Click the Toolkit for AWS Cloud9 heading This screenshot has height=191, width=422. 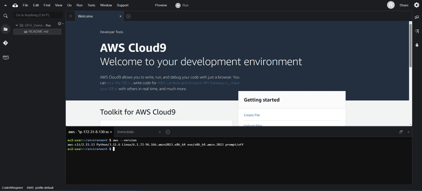coord(138,112)
